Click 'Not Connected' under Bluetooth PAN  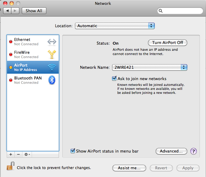pyautogui.click(x=26, y=83)
